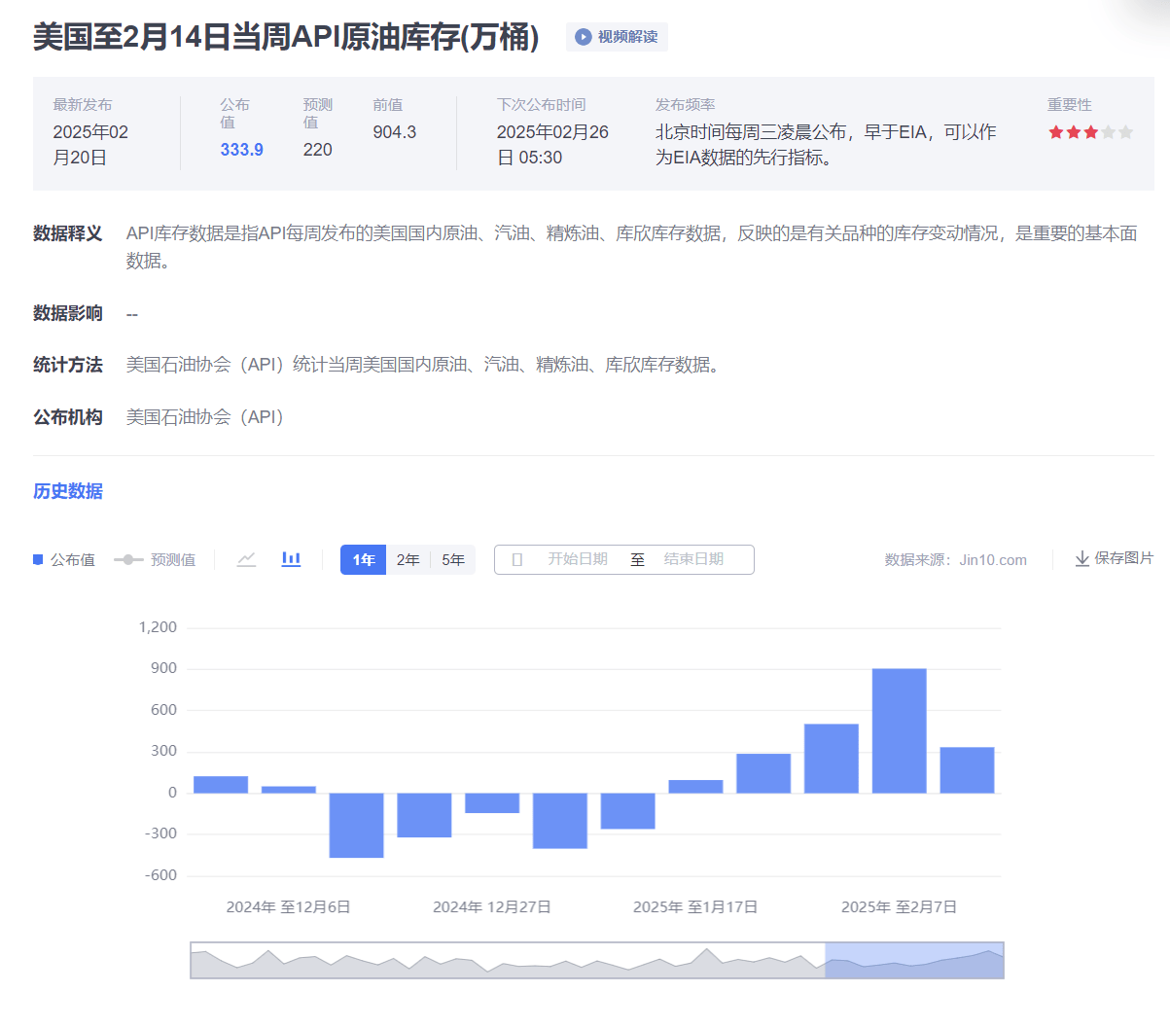Screen dimensions: 1170x1028
Task: Click highlighted range in timeline overview slider
Action: click(x=914, y=960)
